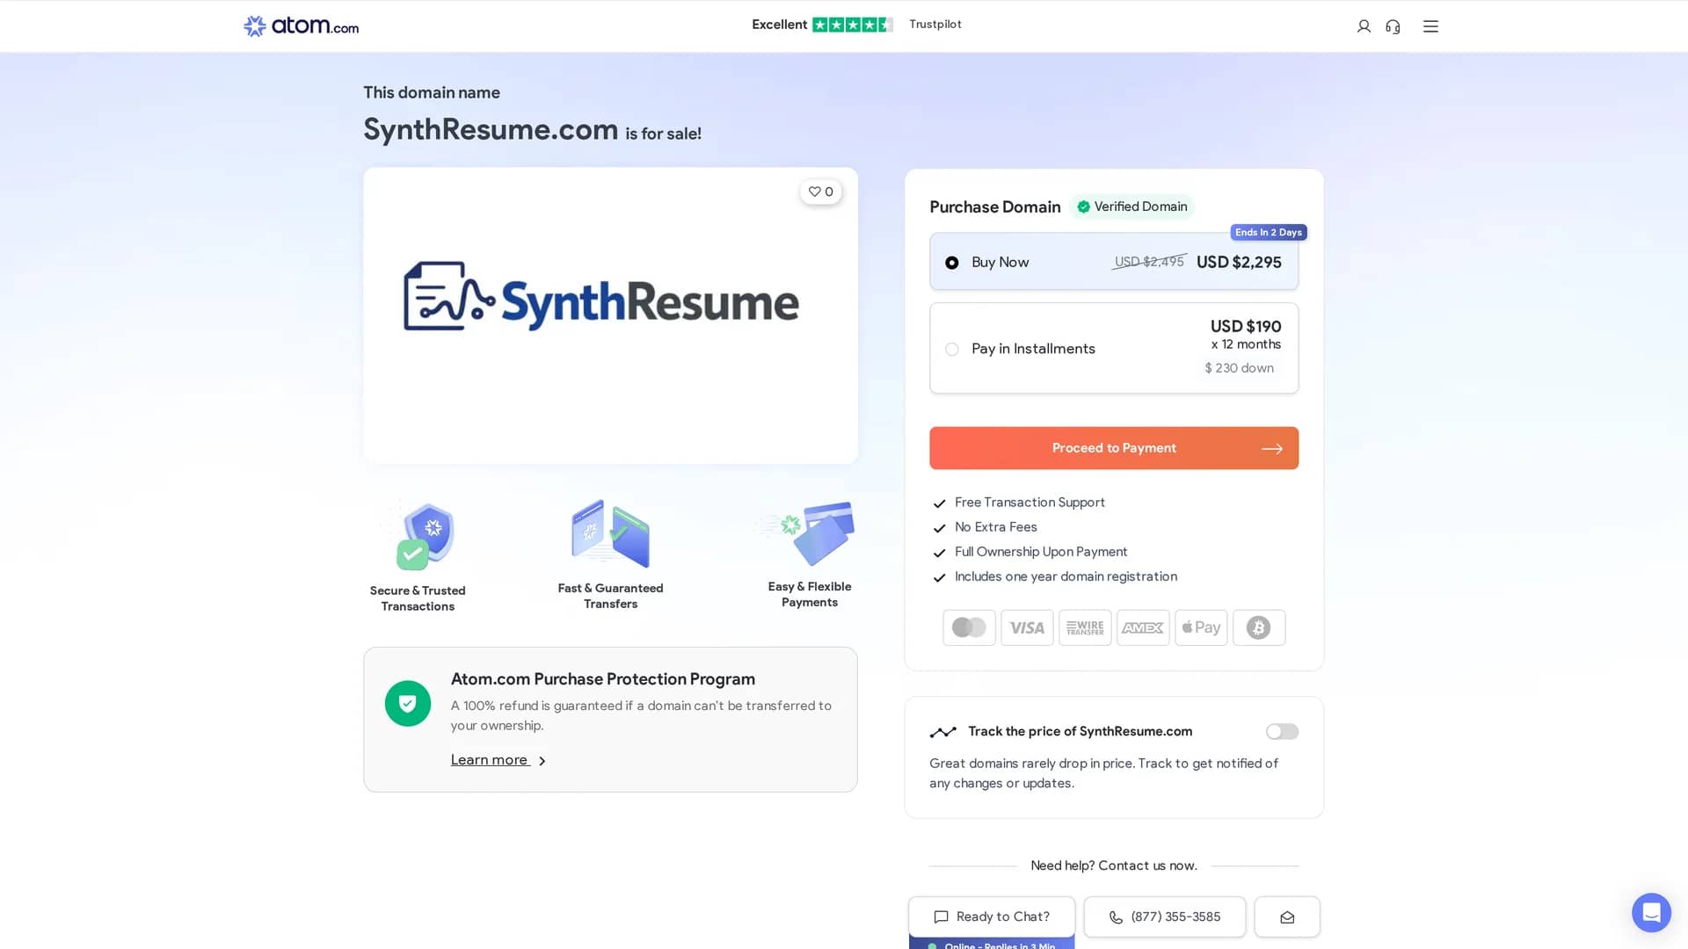Click the Verified Domain badge
Screen dimensions: 1688x949
(x=1131, y=206)
